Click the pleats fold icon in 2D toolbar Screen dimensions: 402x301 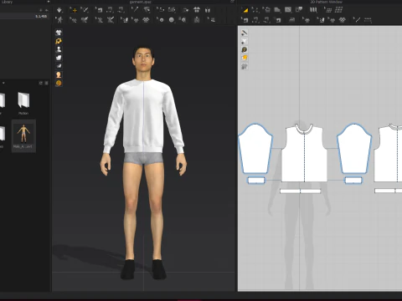[313, 10]
